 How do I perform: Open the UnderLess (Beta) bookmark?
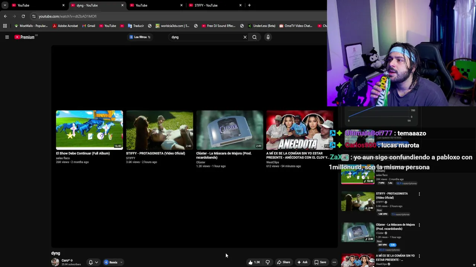[261, 26]
